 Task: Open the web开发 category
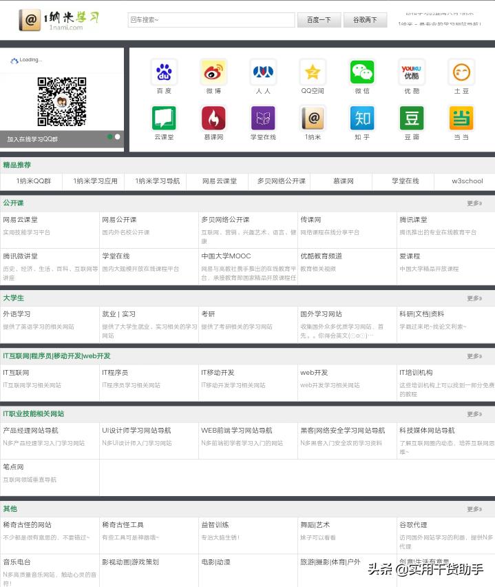(x=314, y=373)
